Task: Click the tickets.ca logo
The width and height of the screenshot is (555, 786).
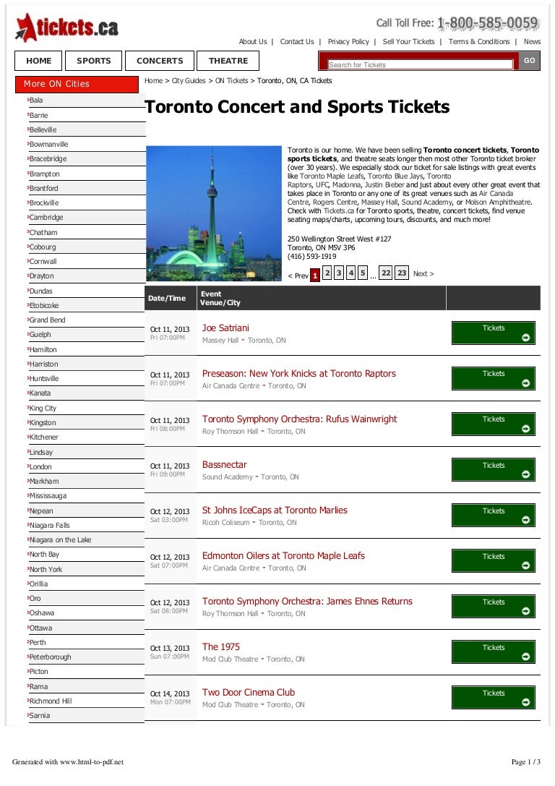Action: [66, 27]
